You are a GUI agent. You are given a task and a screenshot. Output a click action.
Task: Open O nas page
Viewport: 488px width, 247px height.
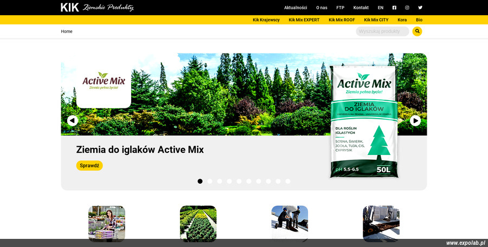pyautogui.click(x=322, y=8)
